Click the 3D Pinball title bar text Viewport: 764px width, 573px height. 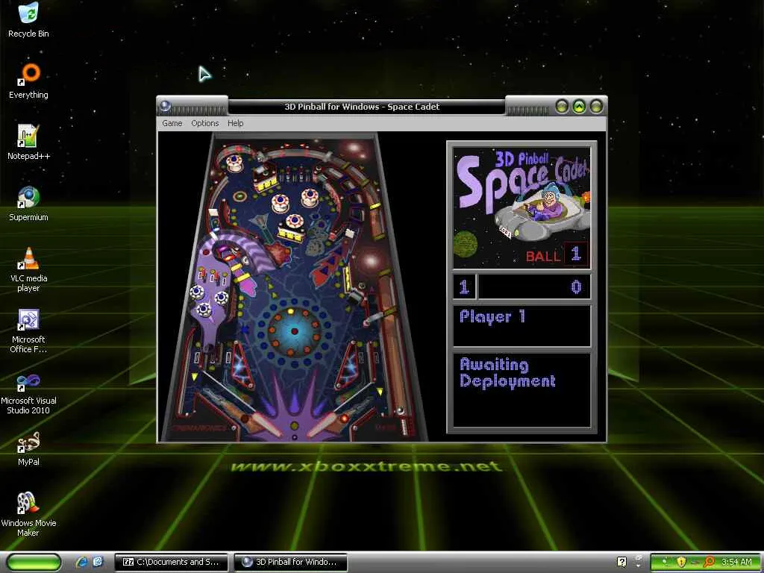click(x=362, y=107)
